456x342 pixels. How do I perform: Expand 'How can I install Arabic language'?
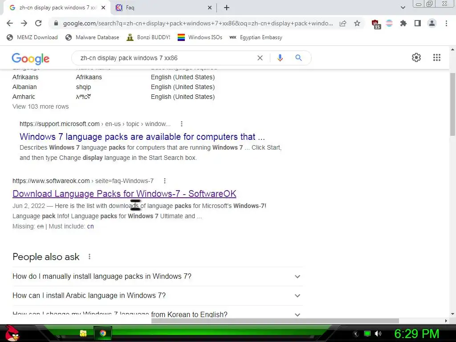point(157,296)
